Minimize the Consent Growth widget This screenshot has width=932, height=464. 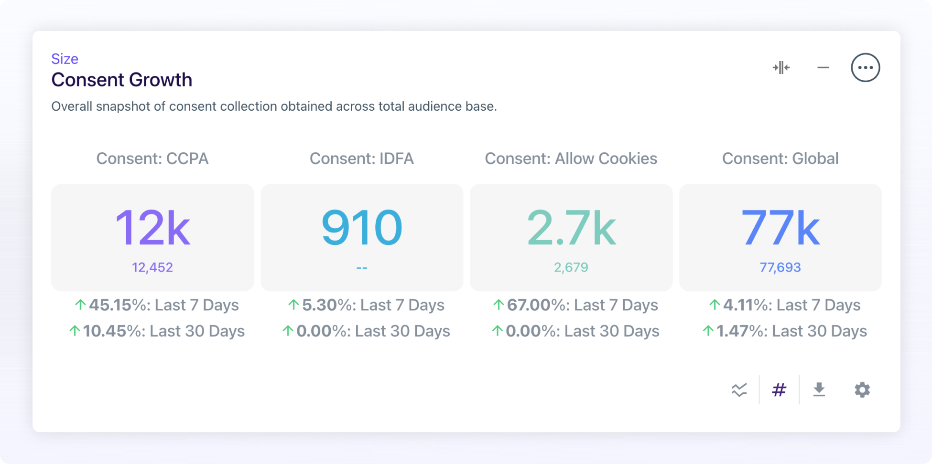[x=823, y=68]
